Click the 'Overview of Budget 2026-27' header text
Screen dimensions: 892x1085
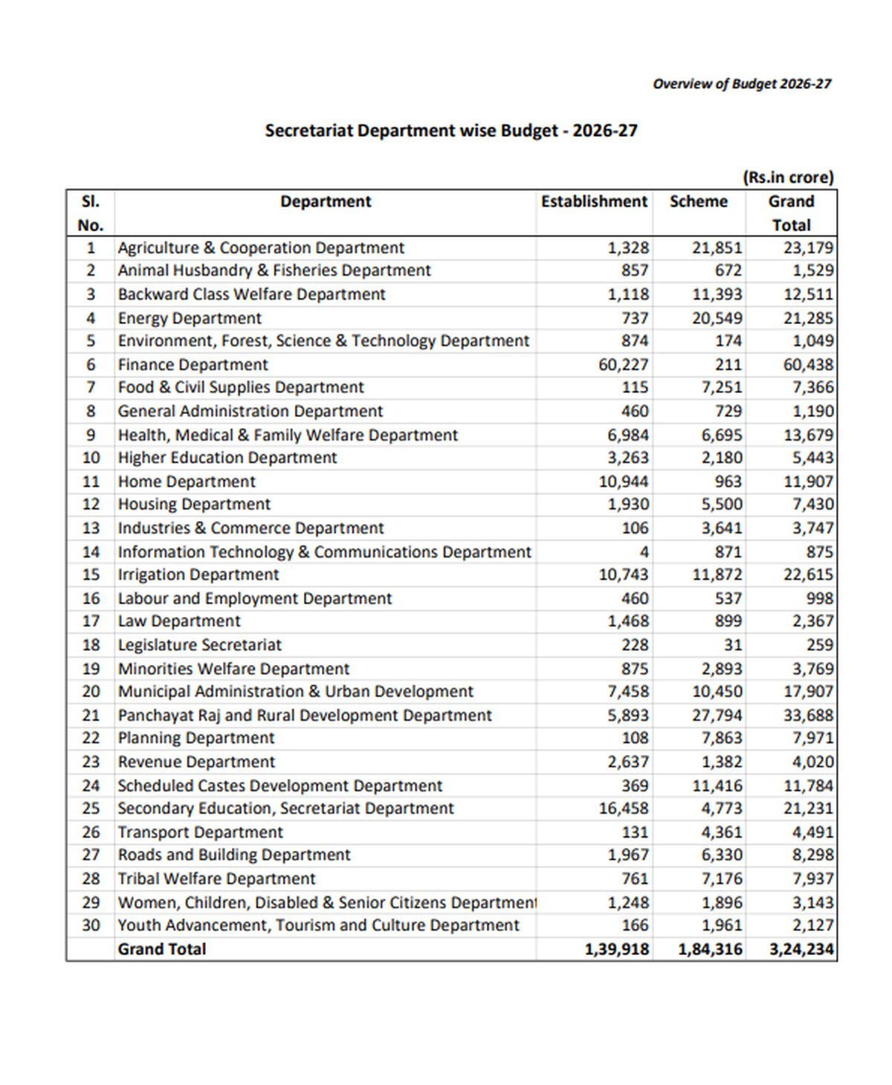click(741, 82)
